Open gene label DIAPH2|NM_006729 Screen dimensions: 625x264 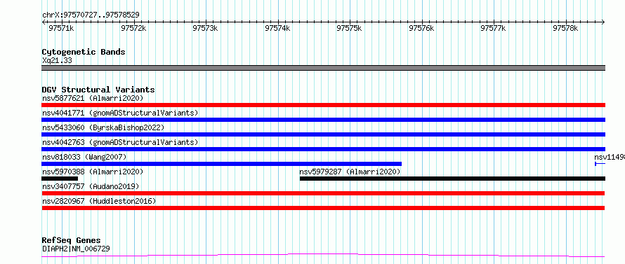76,249
